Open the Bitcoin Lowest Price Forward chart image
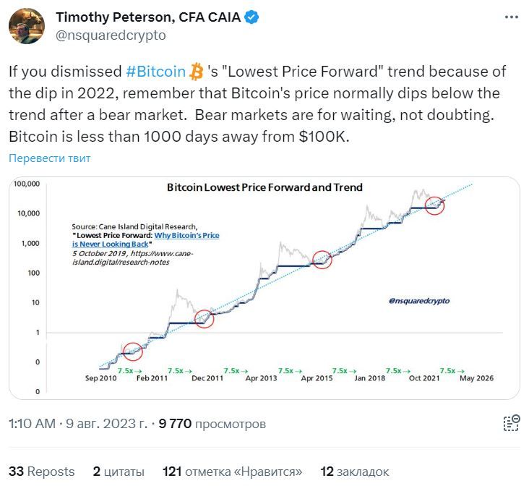This screenshot has width=529, height=486. click(x=264, y=288)
